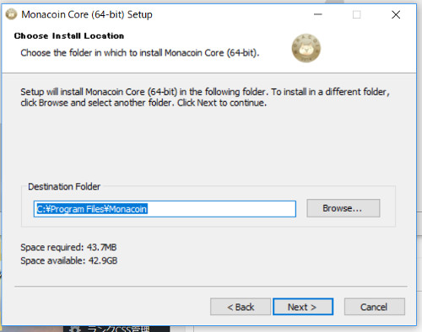The height and width of the screenshot is (332, 422).
Task: Click the 'Monacoin Core (64-bit) Setup' title text
Action: [87, 14]
